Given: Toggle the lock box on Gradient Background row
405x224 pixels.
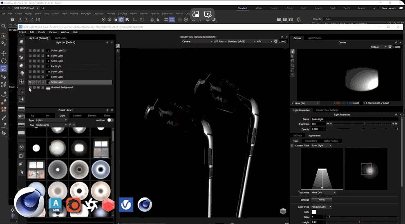Looking at the screenshot, I should point(38,87).
